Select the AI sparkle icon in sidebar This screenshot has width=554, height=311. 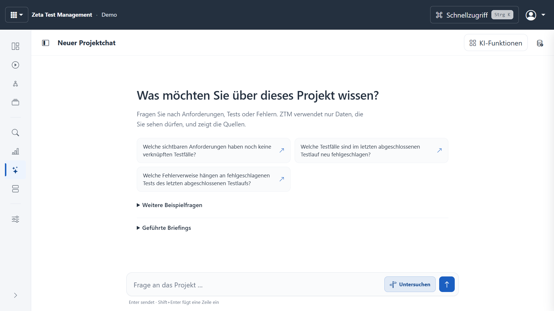point(16,170)
